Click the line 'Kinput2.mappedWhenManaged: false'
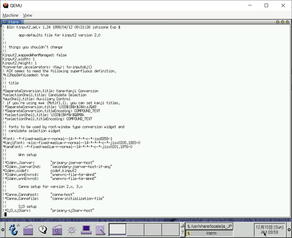292x238 pixels. (34, 55)
